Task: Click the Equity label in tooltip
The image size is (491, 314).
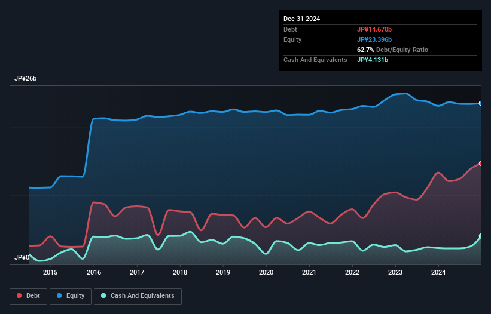Action: tap(292, 39)
